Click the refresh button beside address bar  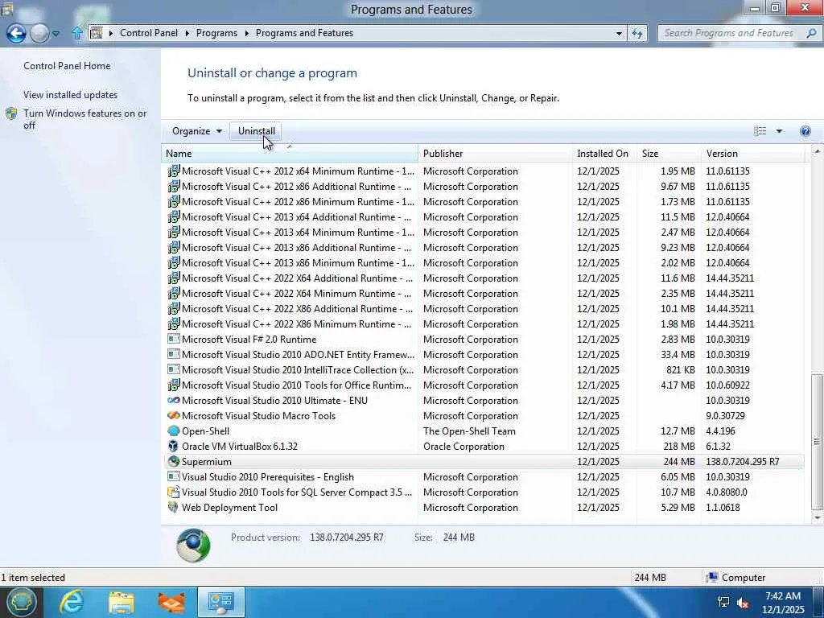637,33
